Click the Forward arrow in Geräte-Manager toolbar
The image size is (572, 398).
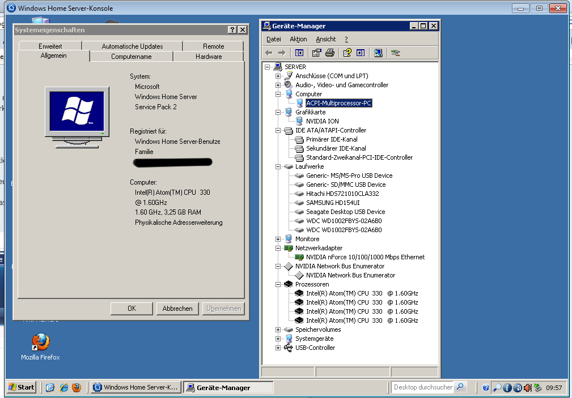click(282, 53)
